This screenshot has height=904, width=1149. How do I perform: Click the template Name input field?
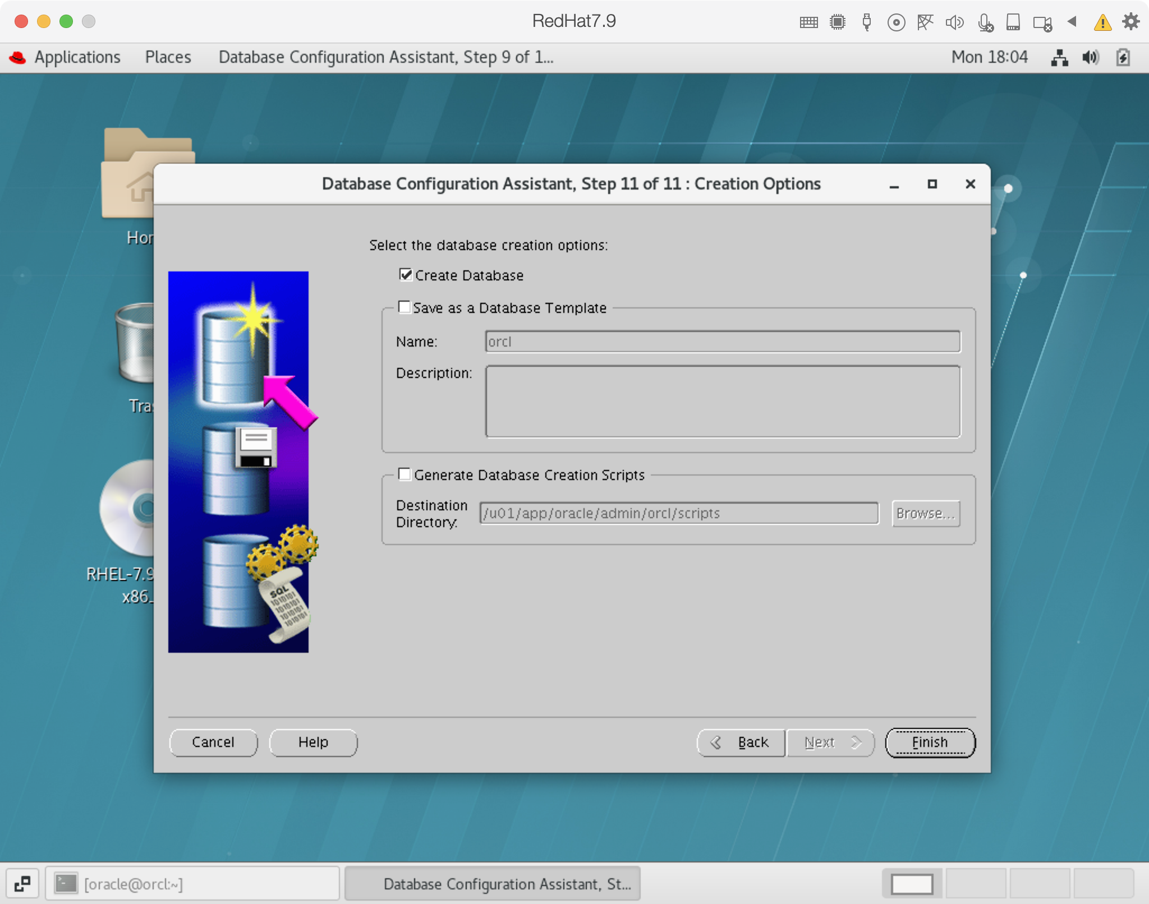(x=722, y=342)
